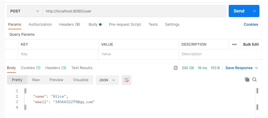Image resolution: width=268 pixels, height=118 pixels.
Task: Switch to the Authorization tab
Action: point(40,24)
